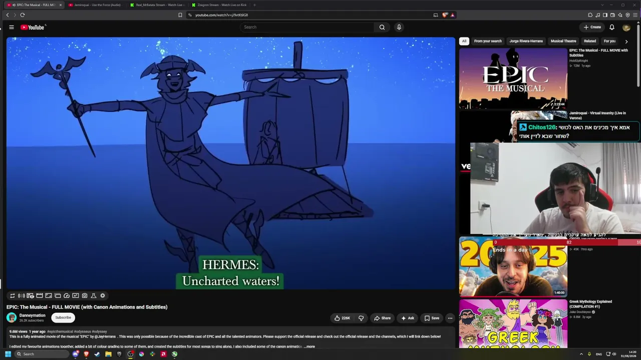
Task: Open the playback speed gauge control
Action: (x=67, y=295)
